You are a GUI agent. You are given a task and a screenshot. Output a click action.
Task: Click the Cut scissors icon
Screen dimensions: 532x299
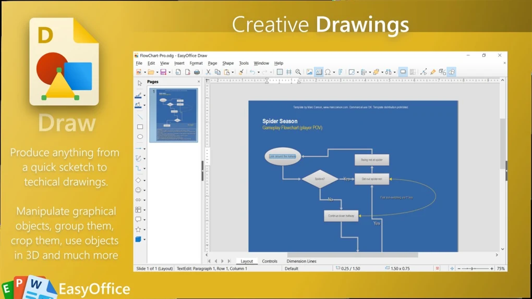pos(208,72)
